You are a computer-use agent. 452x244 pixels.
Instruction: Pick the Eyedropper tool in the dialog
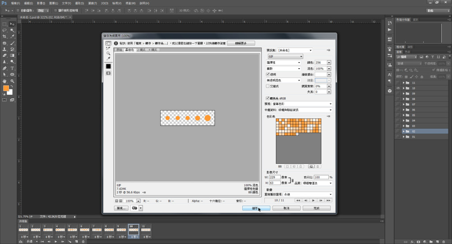click(x=108, y=58)
